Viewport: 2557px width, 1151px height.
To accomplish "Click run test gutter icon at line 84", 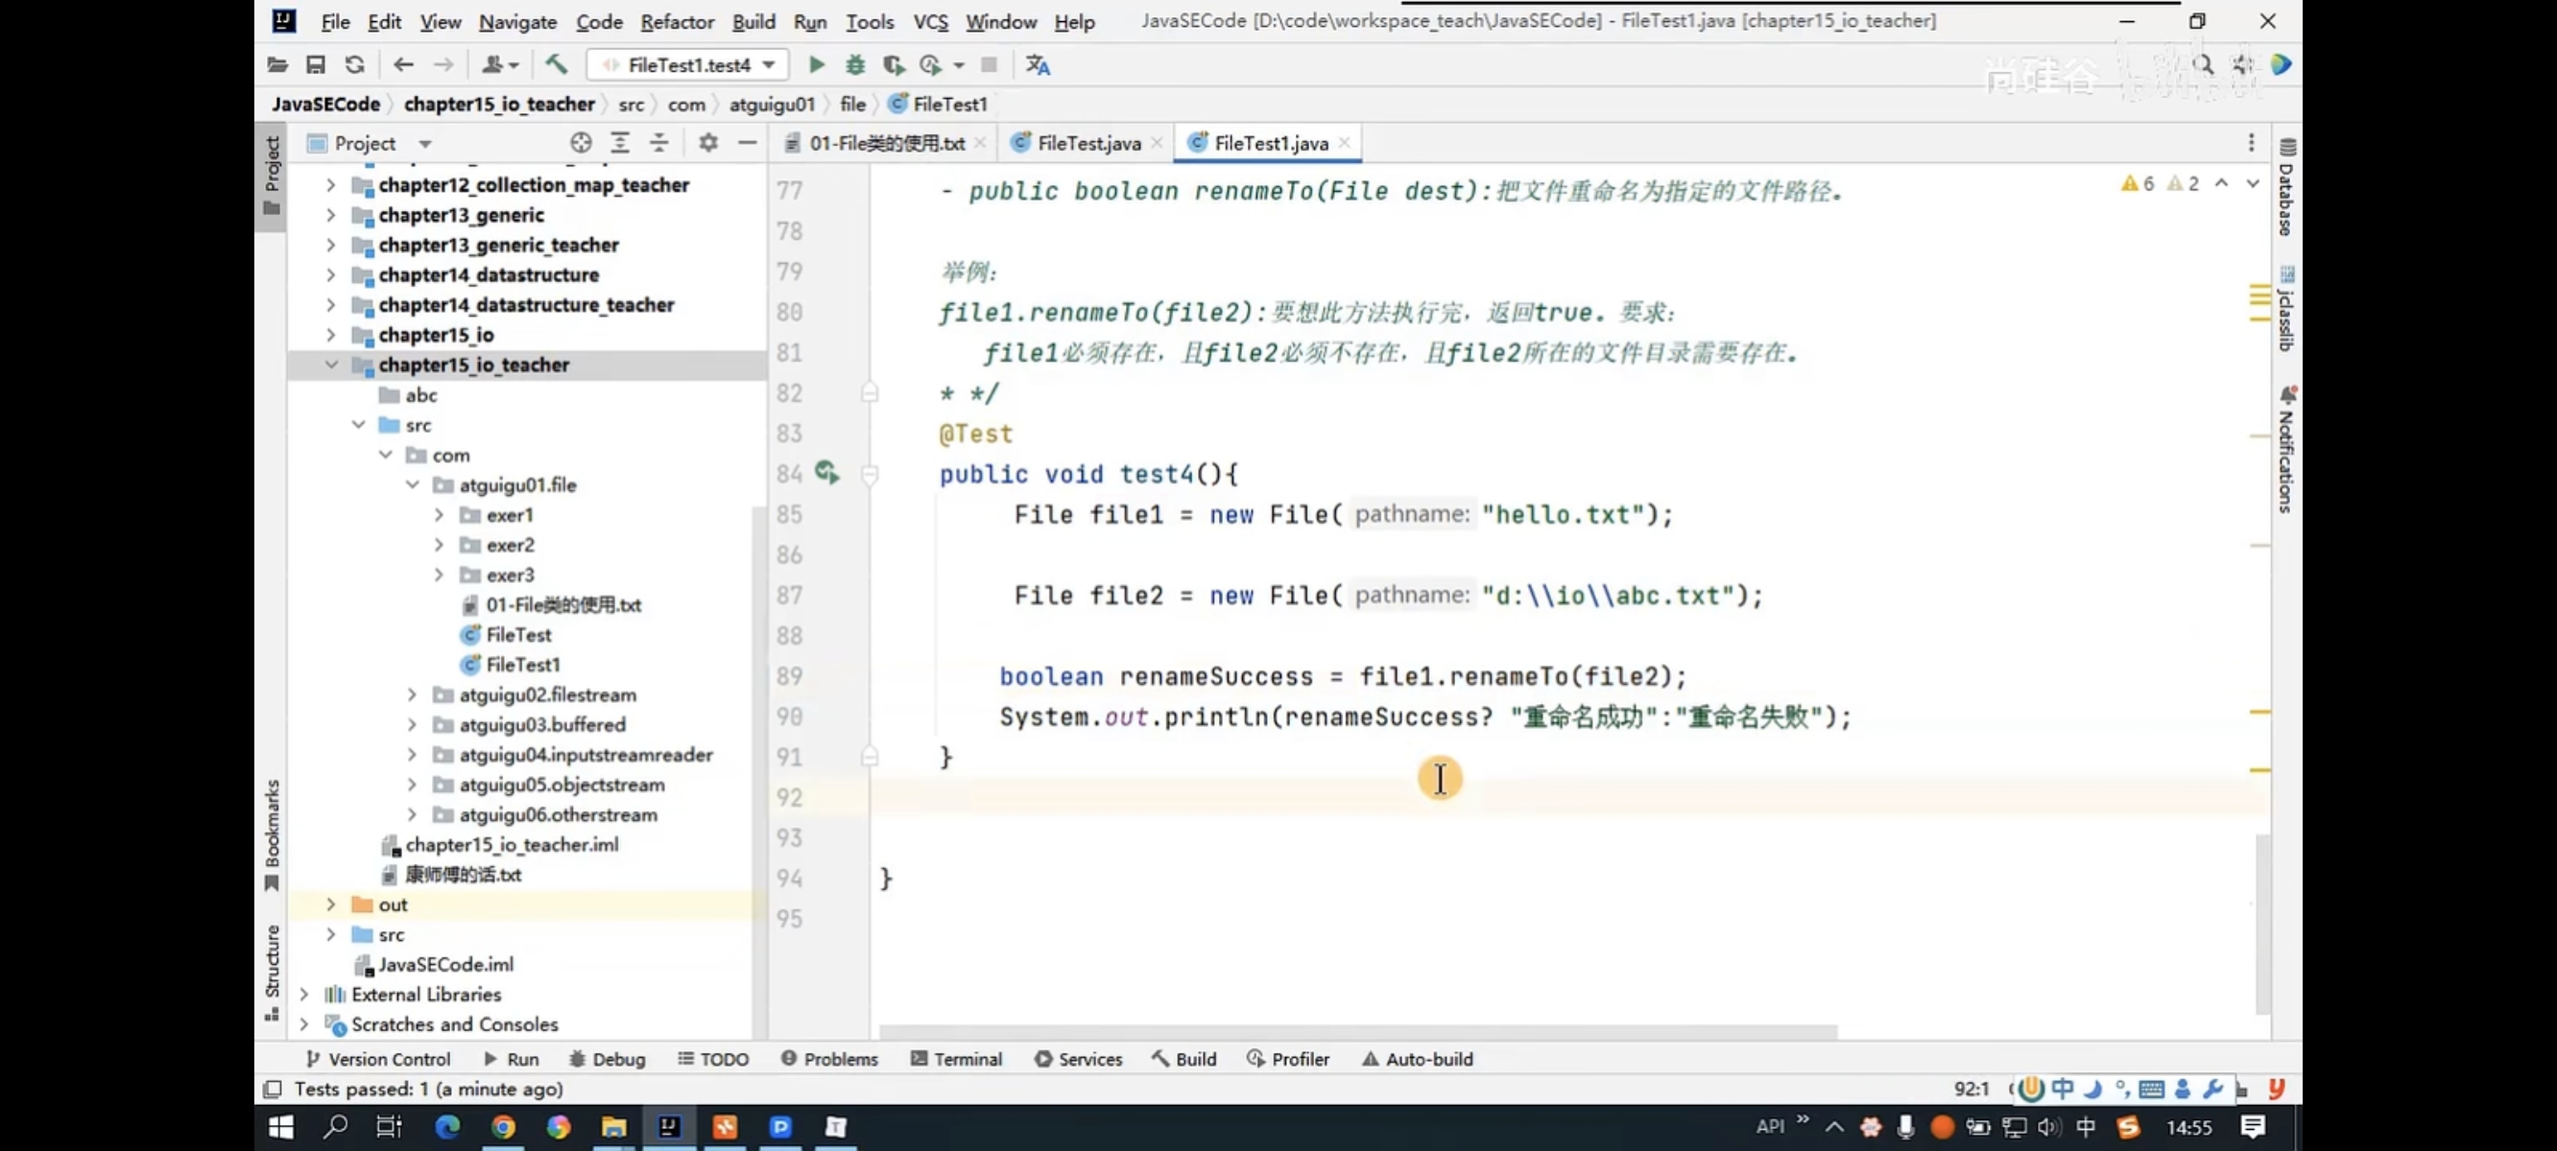I will (825, 472).
